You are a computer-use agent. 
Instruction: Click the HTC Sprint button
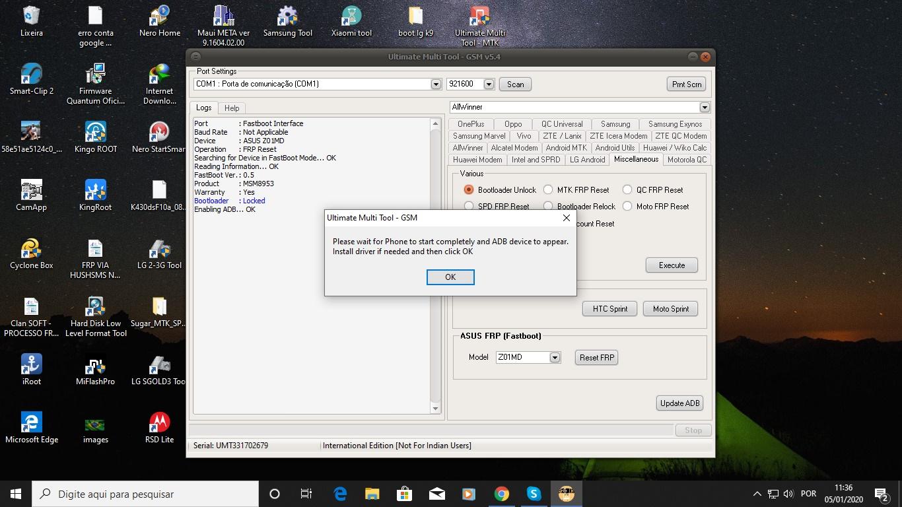coord(610,309)
